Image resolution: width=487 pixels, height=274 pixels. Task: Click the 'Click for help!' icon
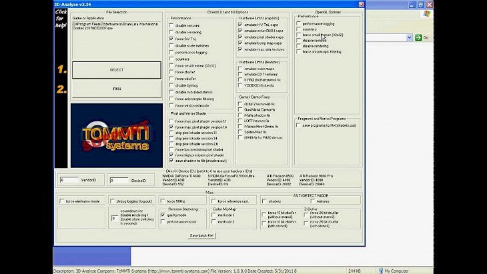[61, 18]
